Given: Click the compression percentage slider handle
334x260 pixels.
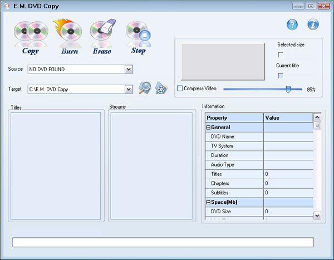Looking at the screenshot, I should [x=288, y=89].
